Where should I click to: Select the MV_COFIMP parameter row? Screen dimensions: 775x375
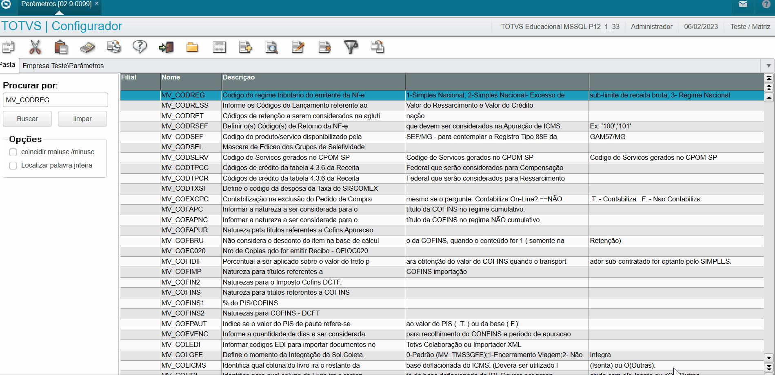tap(442, 272)
